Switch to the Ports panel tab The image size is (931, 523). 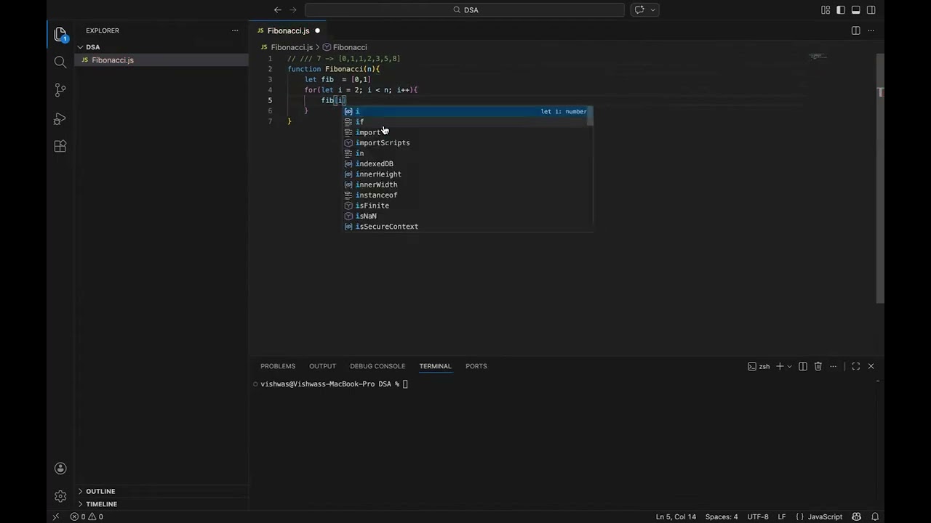476,366
